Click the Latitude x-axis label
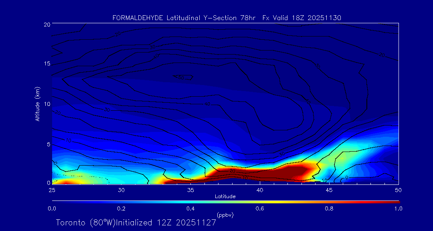Screen dimensions: 433x231 pyautogui.click(x=225, y=197)
